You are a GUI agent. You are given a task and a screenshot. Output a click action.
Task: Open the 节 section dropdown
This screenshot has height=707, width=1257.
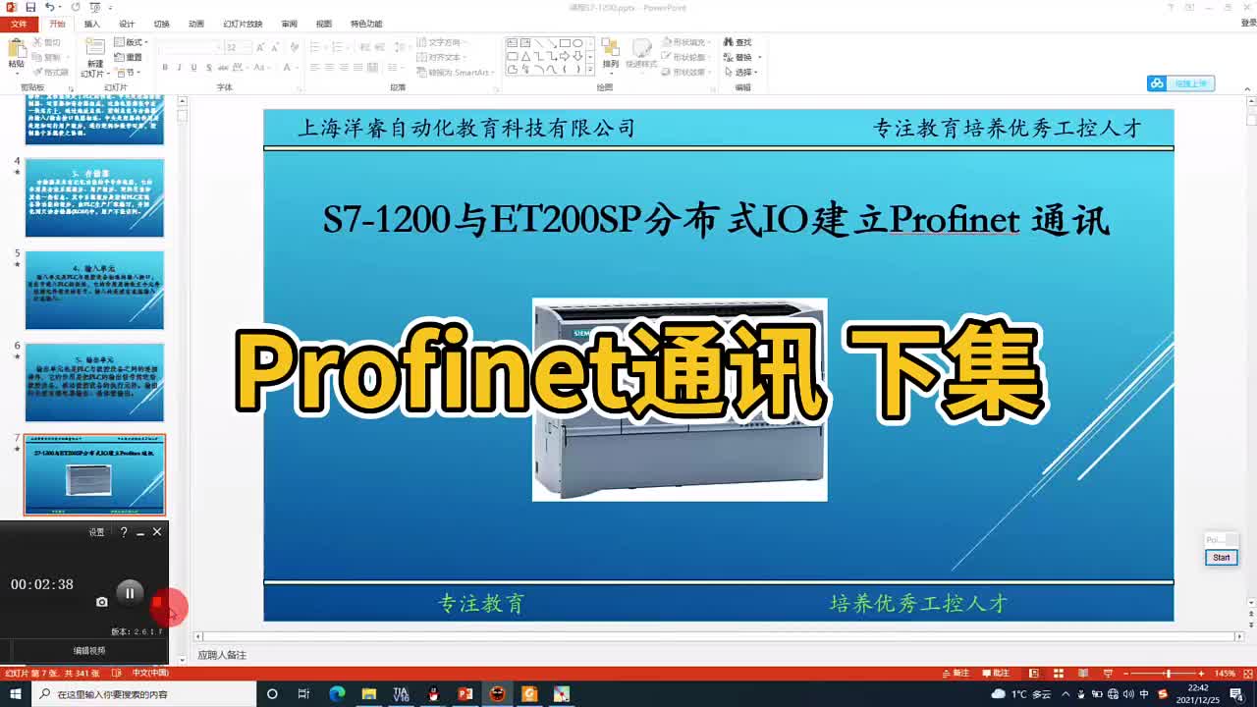(127, 72)
